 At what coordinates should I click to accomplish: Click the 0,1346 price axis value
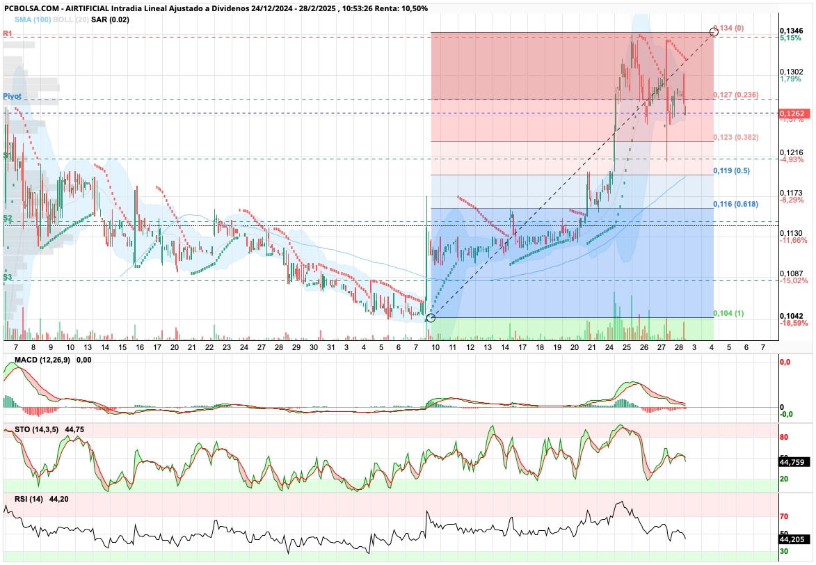pos(792,31)
